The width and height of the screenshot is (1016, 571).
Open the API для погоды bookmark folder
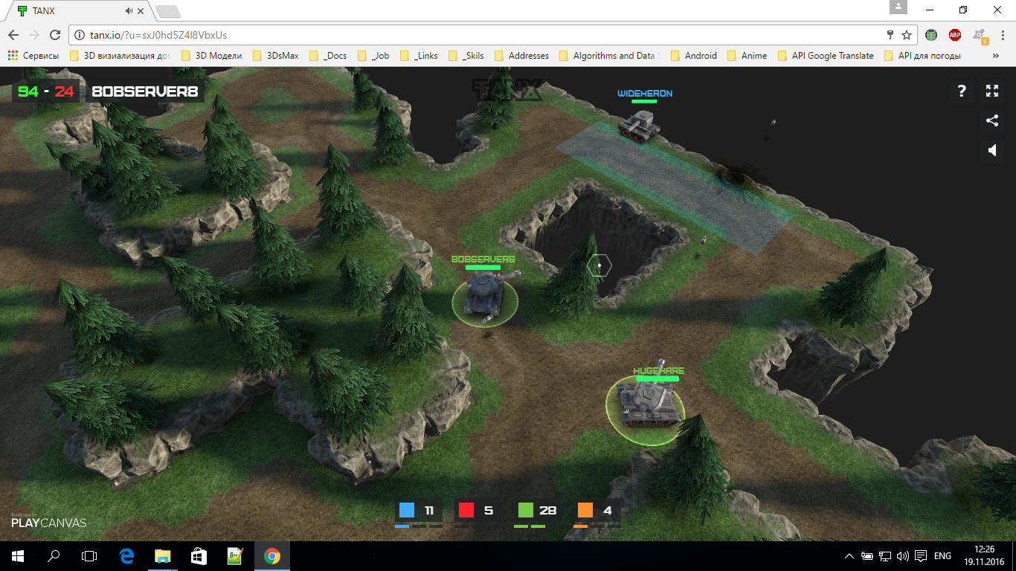(922, 56)
